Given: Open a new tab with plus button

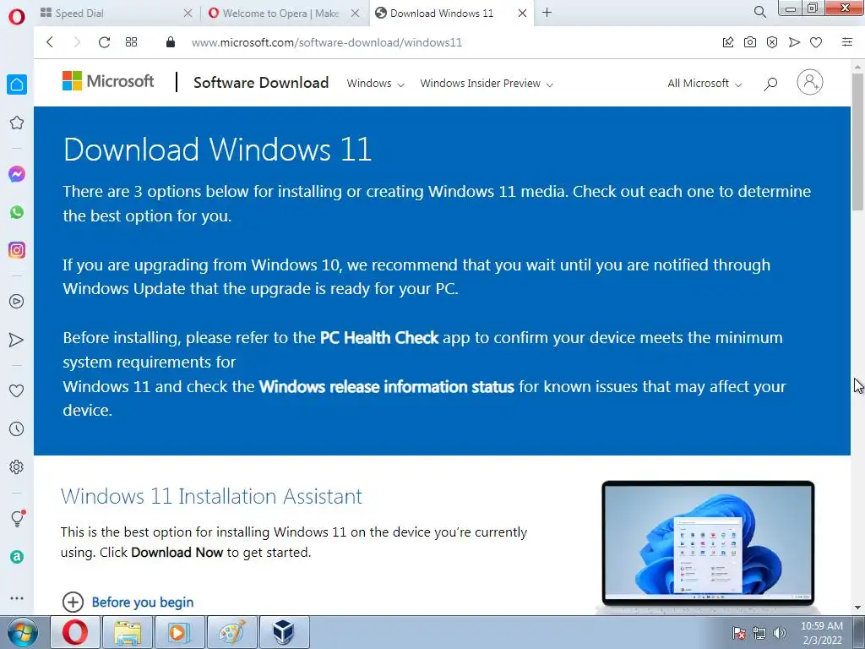Looking at the screenshot, I should point(547,13).
